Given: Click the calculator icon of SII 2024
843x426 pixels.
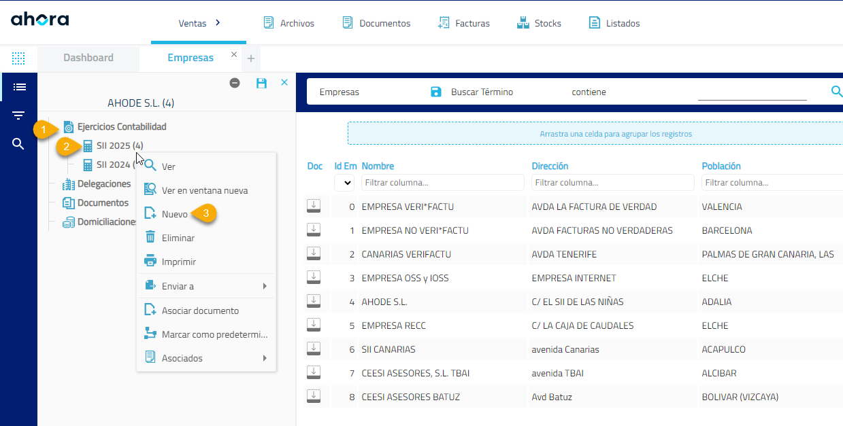Looking at the screenshot, I should pos(87,164).
